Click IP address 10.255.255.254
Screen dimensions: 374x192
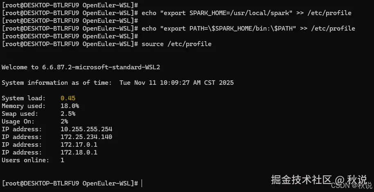coord(86,129)
